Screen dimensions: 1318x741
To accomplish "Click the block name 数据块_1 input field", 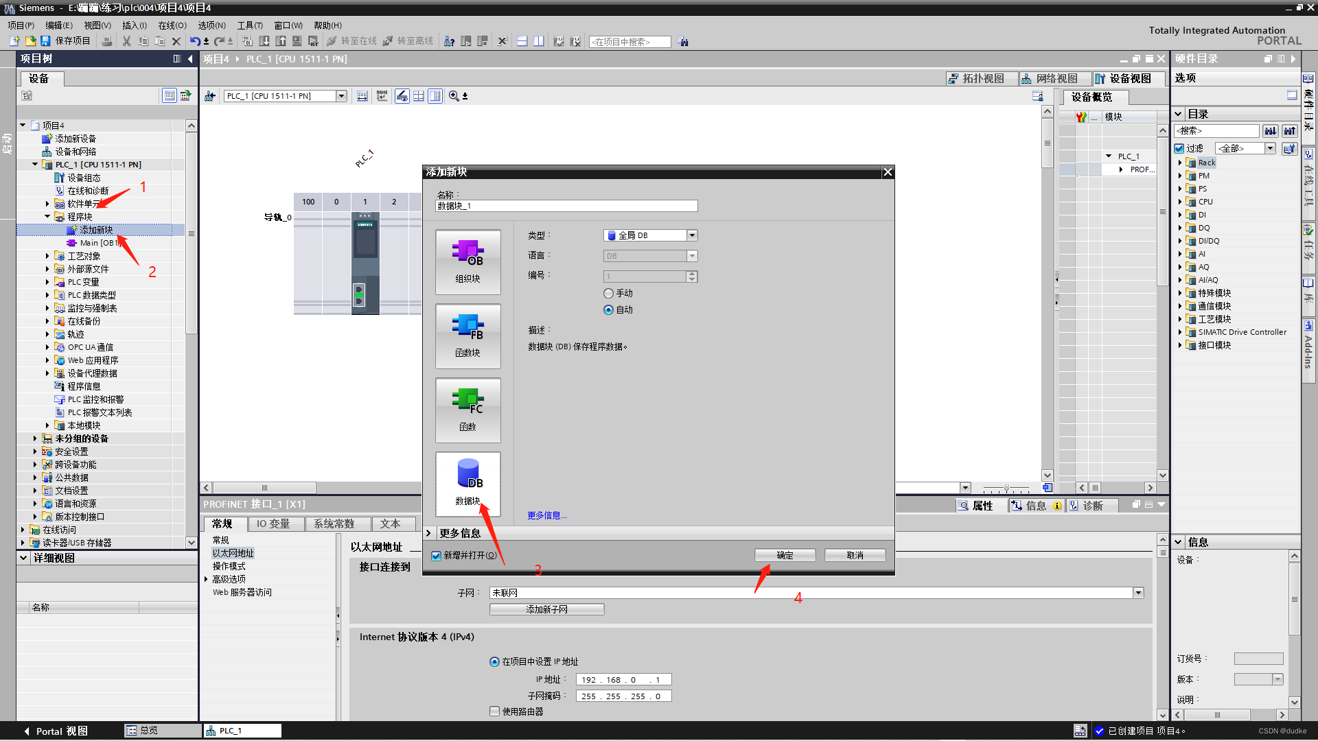I will [x=566, y=206].
